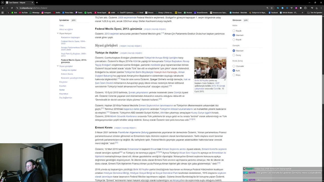This screenshot has height=182, width=324.
Task: Go to Türkiye ile ilişkiler in contents
Action: 69,70
